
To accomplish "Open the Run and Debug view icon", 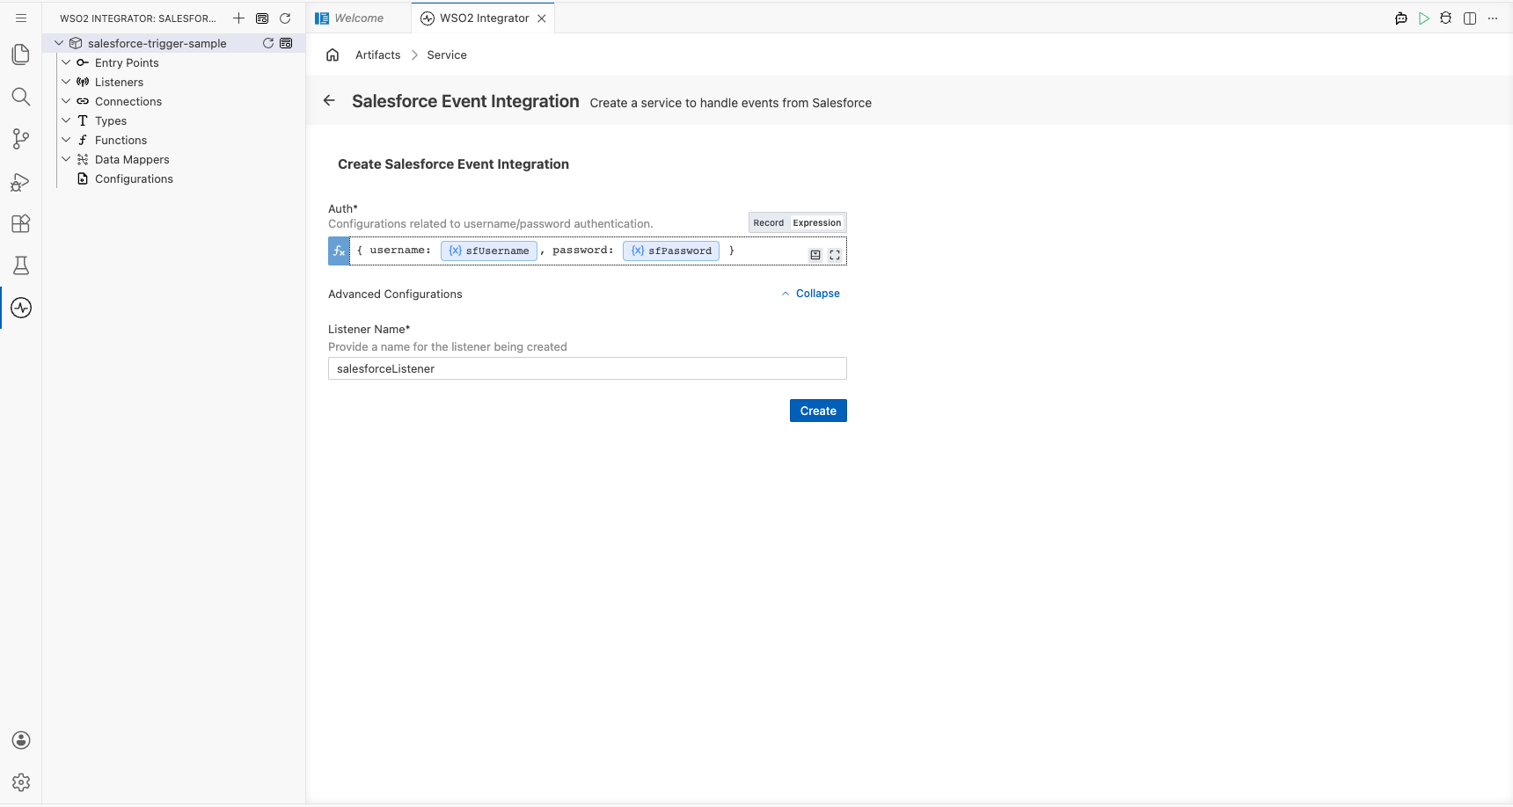I will [21, 181].
